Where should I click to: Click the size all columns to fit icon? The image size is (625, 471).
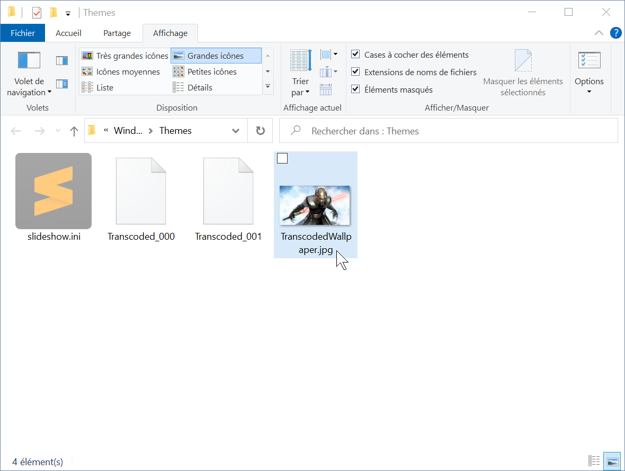[326, 89]
